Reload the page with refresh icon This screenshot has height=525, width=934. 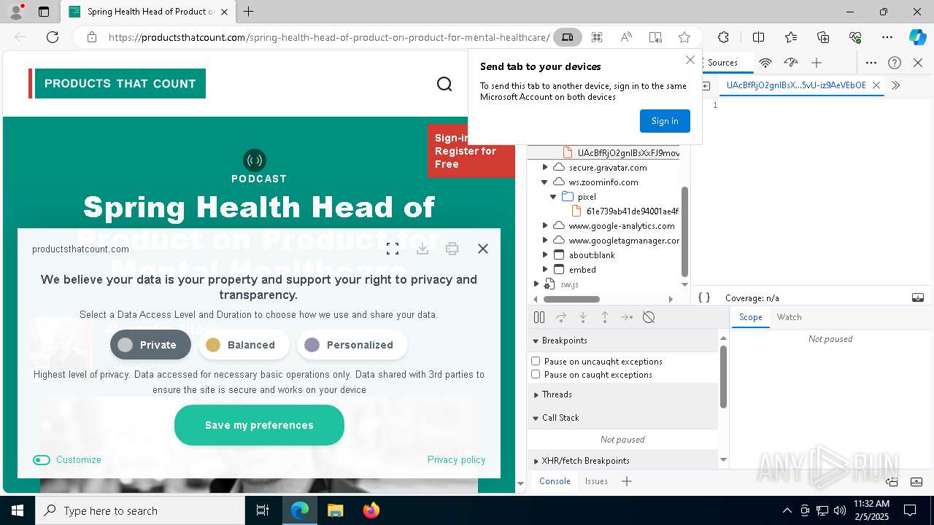coord(53,37)
